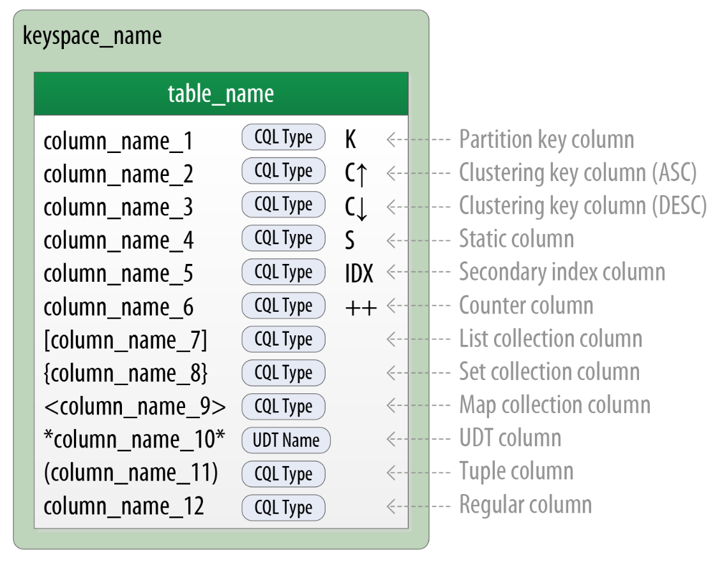Click the IDX secondary index symbol
This screenshot has height=561, width=715.
tap(358, 274)
